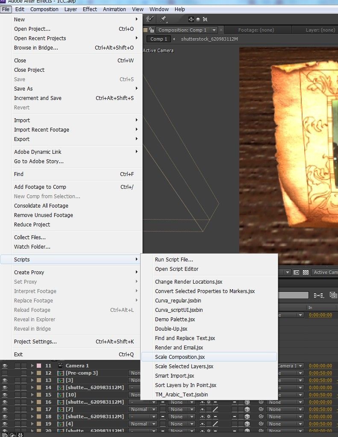Viewport: 338px width, 437px height.
Task: Expand layer 17 properties triangle
Action: [x=32, y=409]
